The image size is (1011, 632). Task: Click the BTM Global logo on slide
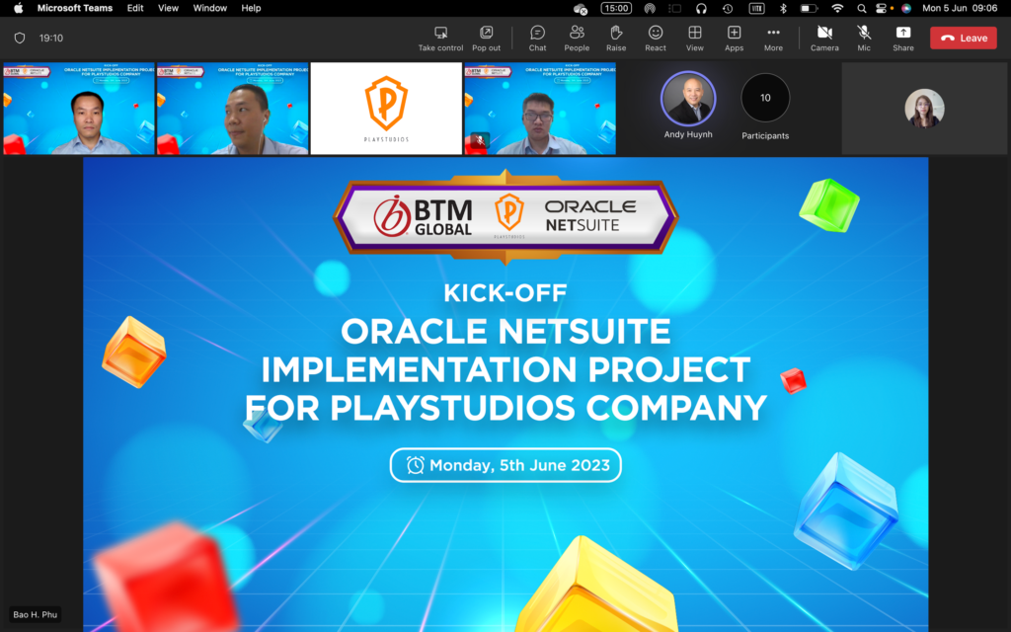(x=423, y=216)
